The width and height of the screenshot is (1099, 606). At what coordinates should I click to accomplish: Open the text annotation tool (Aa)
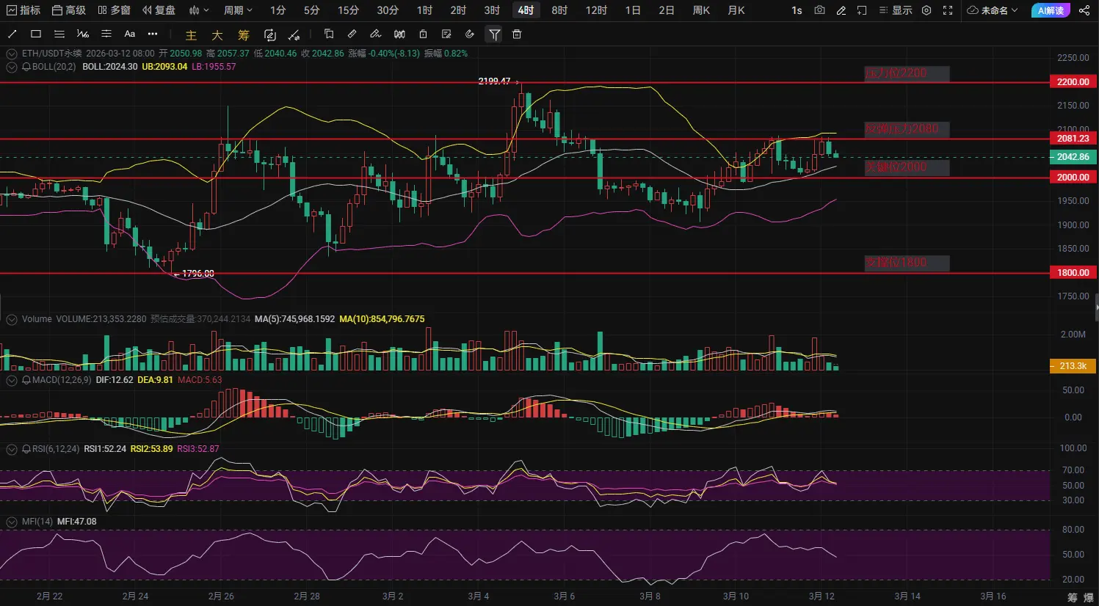130,34
